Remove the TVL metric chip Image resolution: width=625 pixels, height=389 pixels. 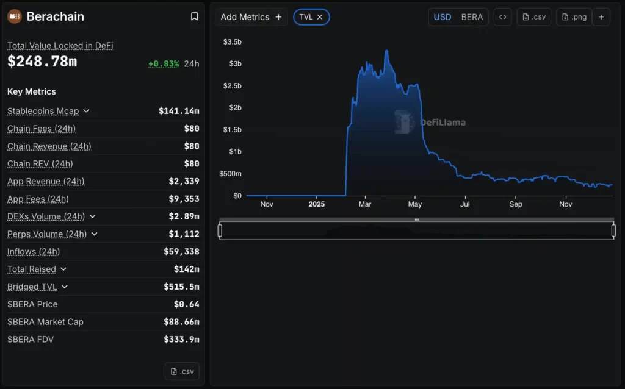coord(320,17)
